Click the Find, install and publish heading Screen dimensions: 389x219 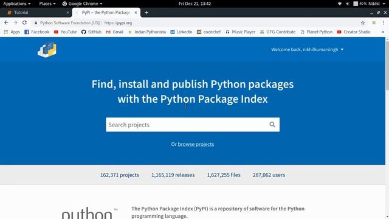pyautogui.click(x=193, y=92)
